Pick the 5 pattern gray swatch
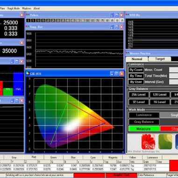The height and width of the screenshot is (178, 178). click(x=33, y=21)
